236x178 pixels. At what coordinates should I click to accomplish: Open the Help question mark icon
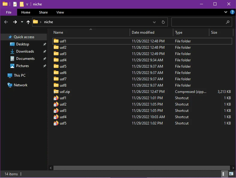tap(232, 12)
